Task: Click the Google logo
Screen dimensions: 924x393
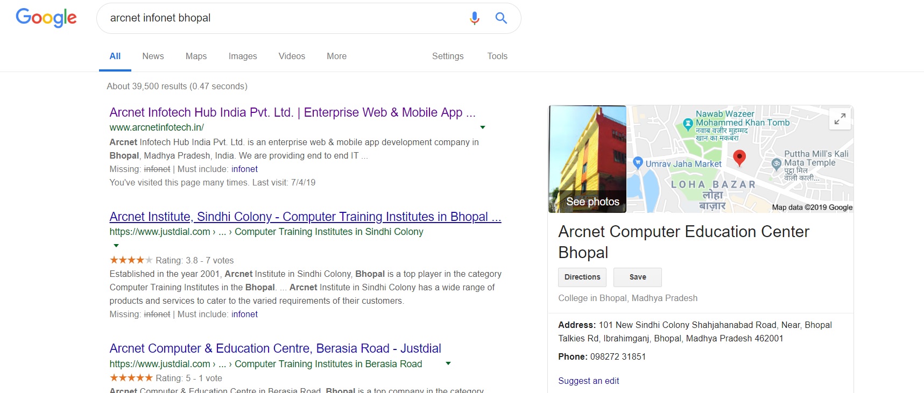Action: pos(46,18)
